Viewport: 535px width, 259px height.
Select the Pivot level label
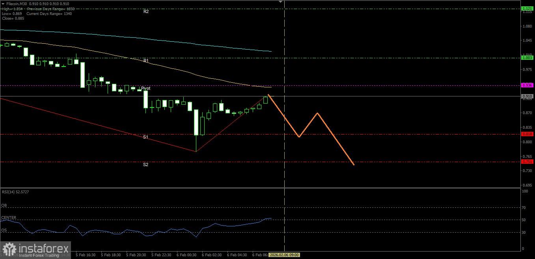click(x=145, y=89)
